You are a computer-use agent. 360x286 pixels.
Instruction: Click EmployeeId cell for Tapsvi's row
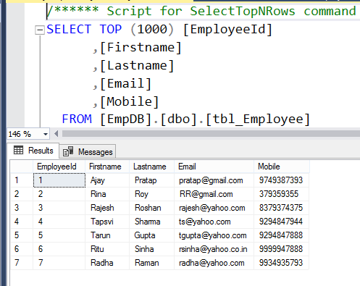(59, 222)
